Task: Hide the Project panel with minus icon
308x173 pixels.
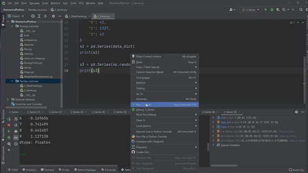Action: pos(60,16)
